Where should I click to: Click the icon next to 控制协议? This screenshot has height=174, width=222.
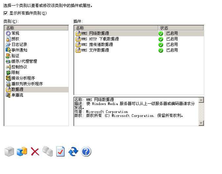pos(8,67)
